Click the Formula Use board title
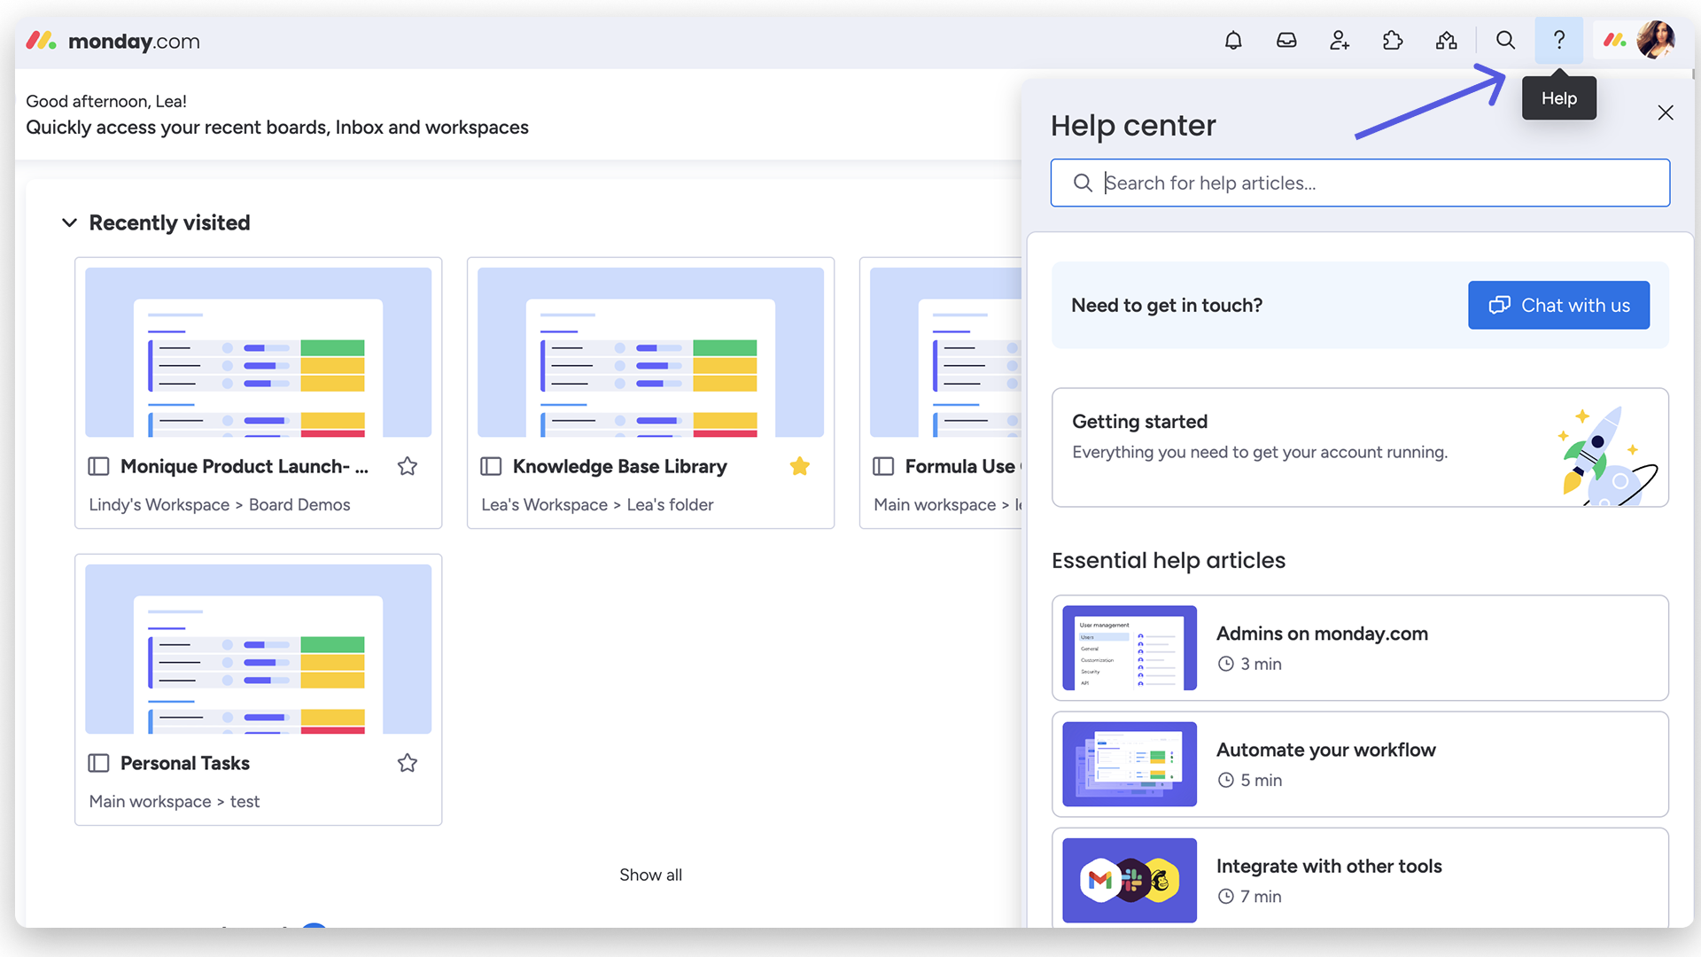 (x=963, y=466)
